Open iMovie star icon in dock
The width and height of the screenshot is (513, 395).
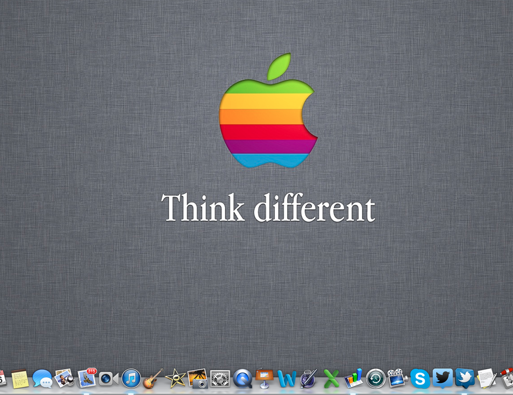coord(175,379)
